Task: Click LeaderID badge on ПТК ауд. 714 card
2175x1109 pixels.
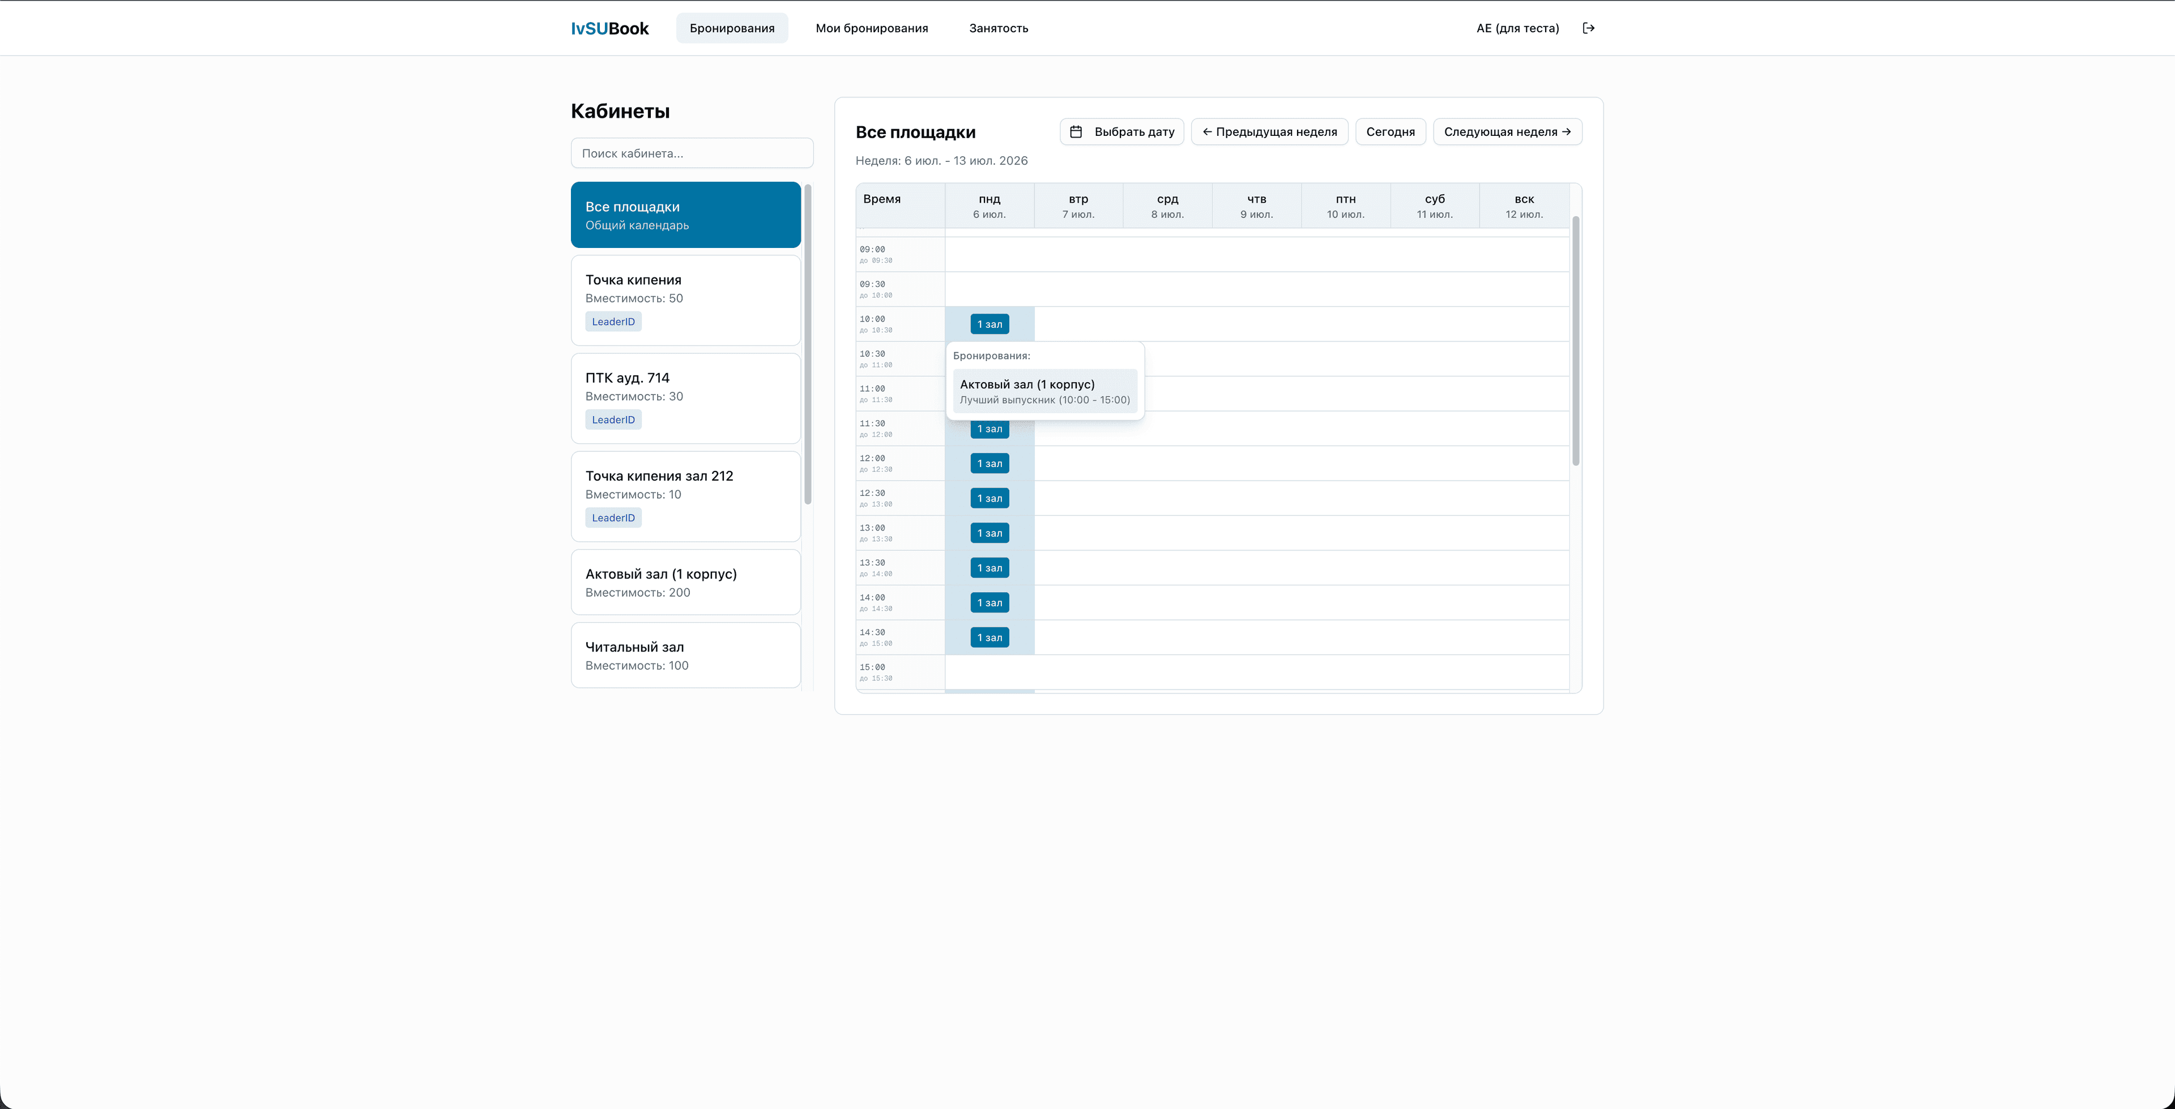Action: pos(613,419)
